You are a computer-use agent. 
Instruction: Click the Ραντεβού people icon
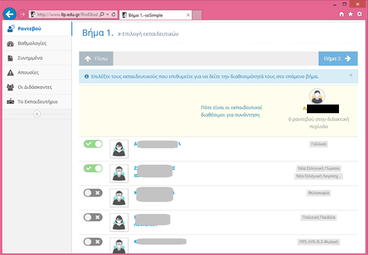[x=11, y=29]
